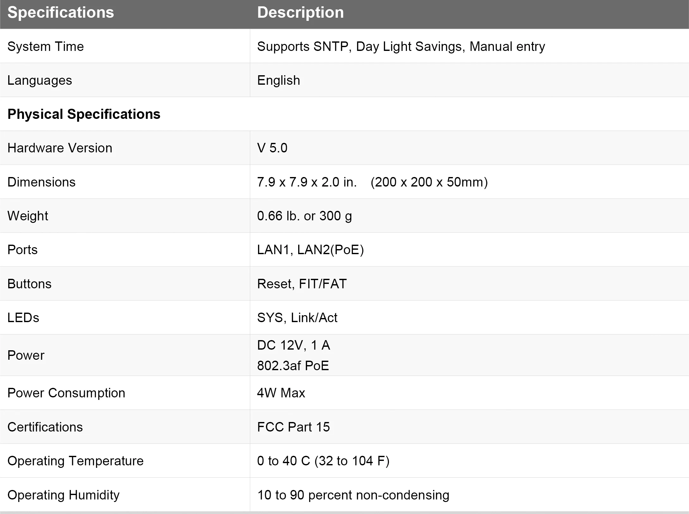
Task: Click the DC 12V, 1 A text
Action: (293, 345)
